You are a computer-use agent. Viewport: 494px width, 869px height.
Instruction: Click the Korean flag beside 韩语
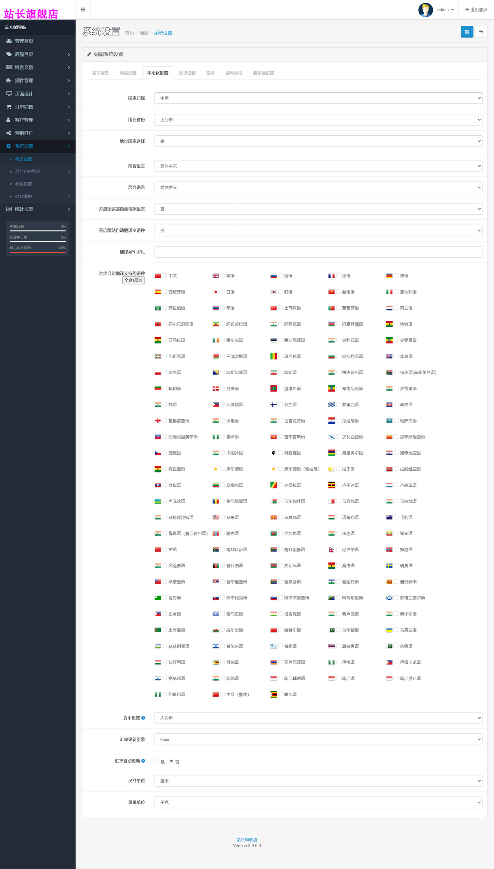(273, 292)
